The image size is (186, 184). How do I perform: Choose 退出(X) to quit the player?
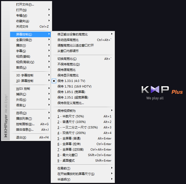click(x=21, y=137)
